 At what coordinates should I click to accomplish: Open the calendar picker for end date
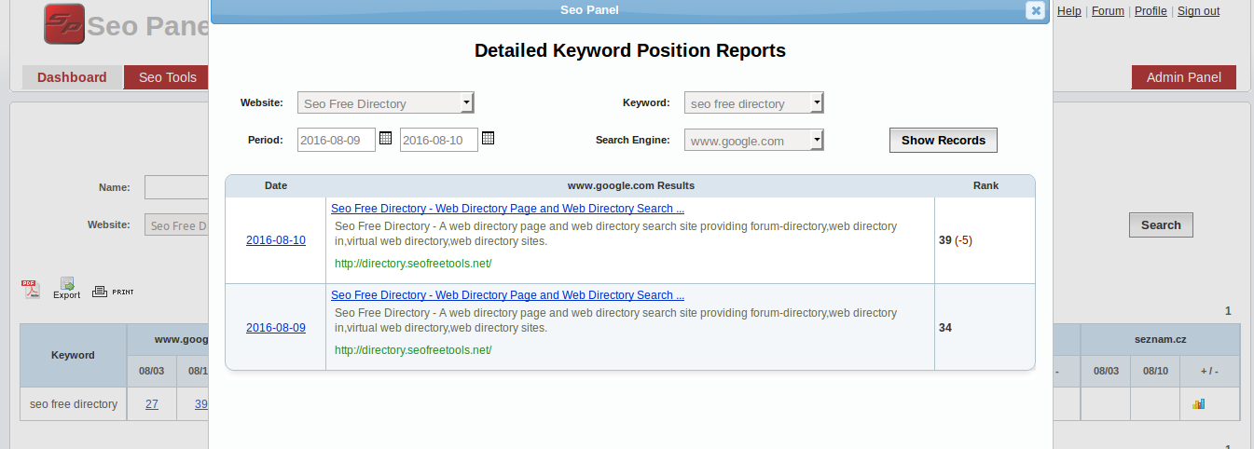pos(488,139)
